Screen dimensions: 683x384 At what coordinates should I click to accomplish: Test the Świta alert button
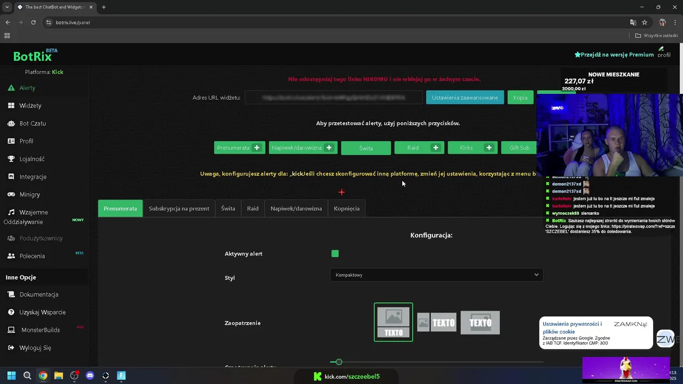(366, 148)
